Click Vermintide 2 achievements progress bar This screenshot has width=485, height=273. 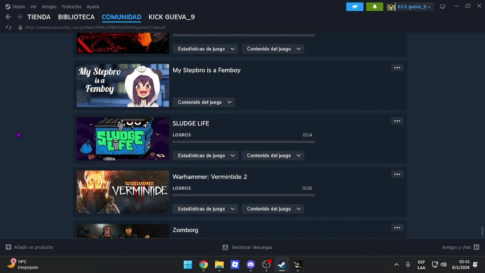244,195
